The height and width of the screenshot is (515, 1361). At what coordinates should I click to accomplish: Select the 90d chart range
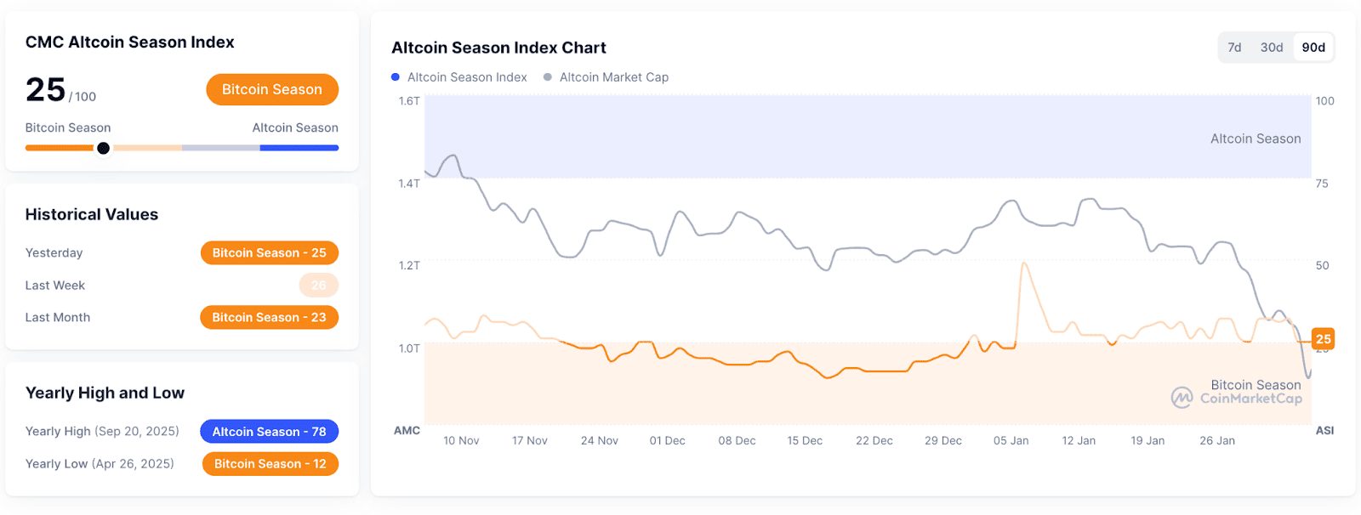pos(1313,48)
